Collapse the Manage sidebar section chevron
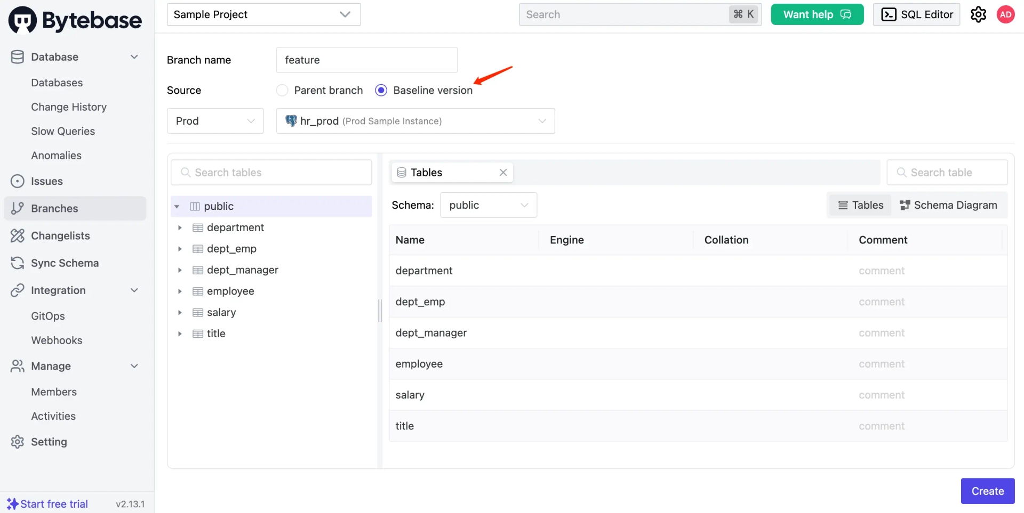This screenshot has width=1024, height=513. pyautogui.click(x=134, y=366)
